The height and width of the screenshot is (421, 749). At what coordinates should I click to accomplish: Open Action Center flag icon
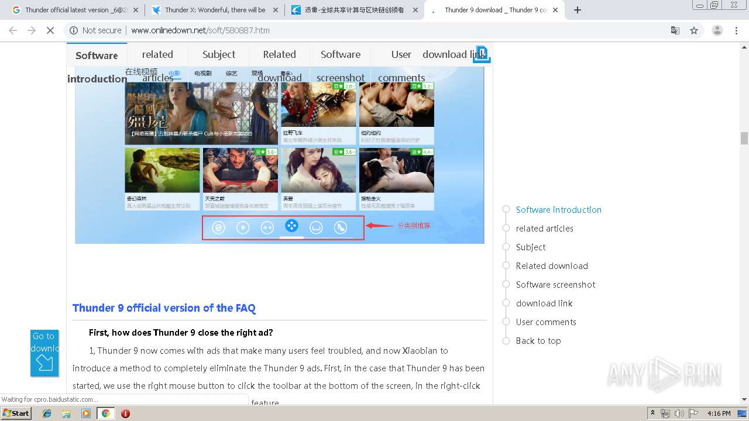692,413
